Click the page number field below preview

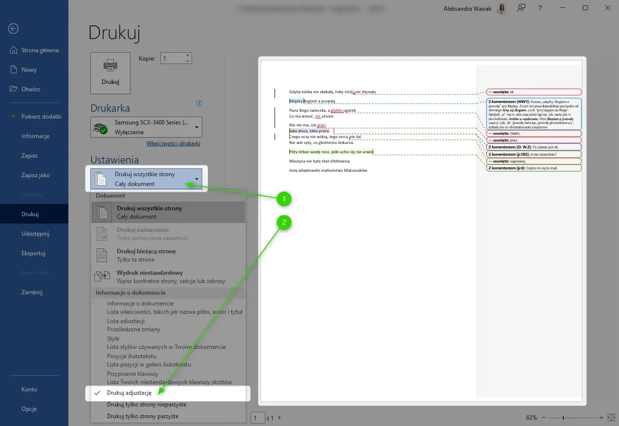[x=257, y=418]
